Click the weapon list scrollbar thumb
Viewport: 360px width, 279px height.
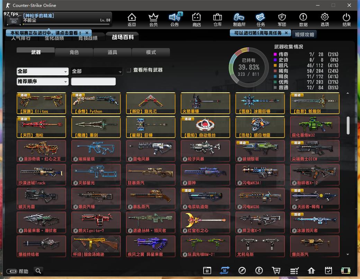348,125
